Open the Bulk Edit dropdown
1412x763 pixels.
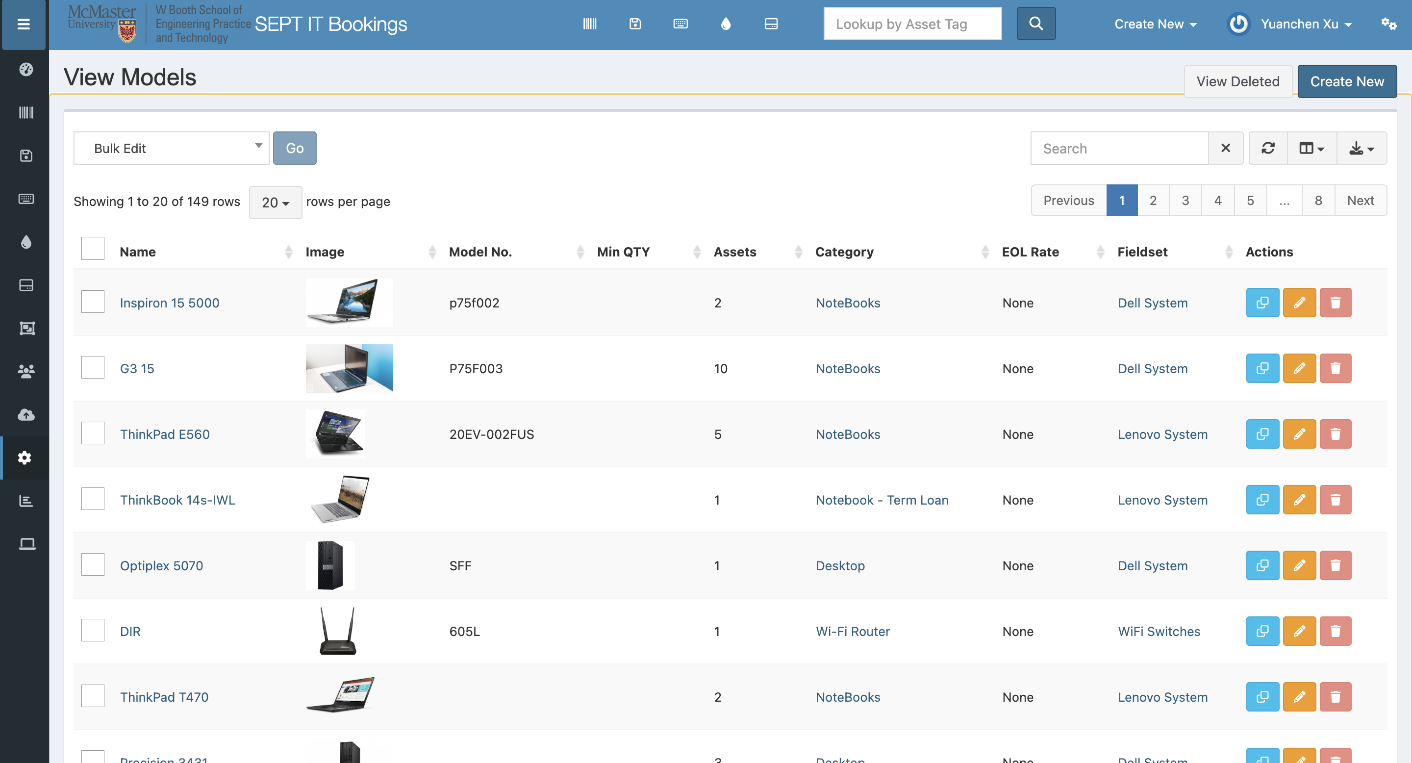point(171,148)
